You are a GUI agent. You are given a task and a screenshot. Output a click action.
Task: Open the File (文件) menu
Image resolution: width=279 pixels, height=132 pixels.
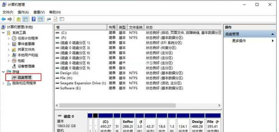click(x=8, y=12)
